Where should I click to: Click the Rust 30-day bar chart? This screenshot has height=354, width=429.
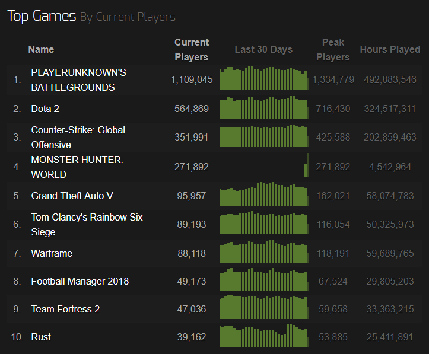(263, 336)
